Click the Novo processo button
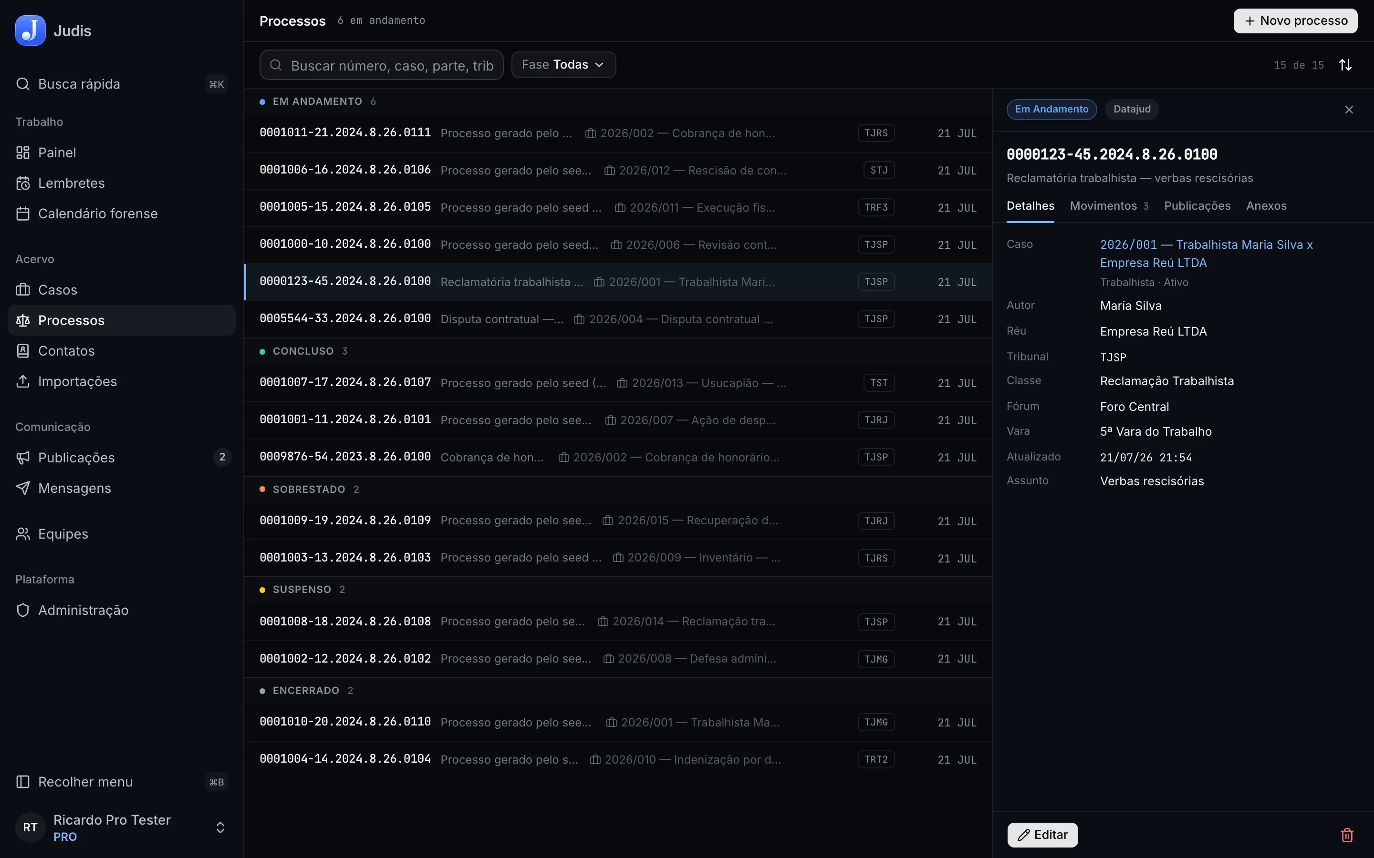The height and width of the screenshot is (858, 1374). coord(1295,21)
